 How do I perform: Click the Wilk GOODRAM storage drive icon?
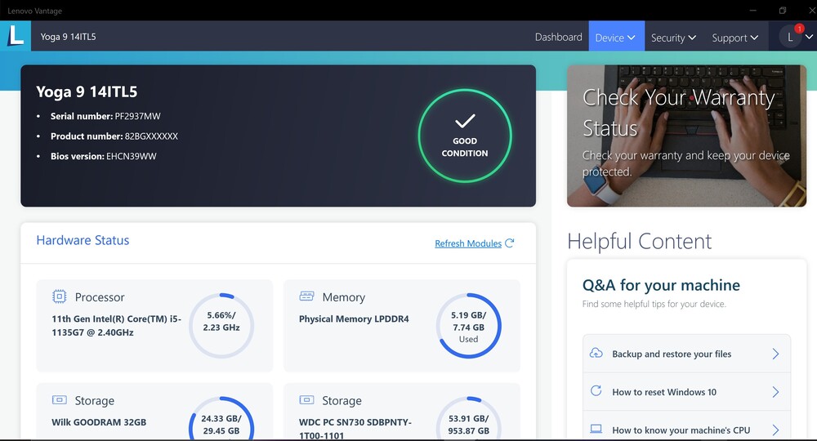(60, 400)
